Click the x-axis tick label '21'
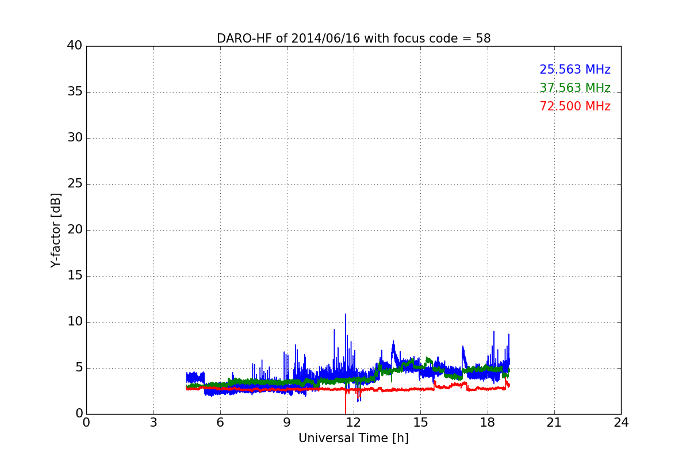 click(554, 423)
